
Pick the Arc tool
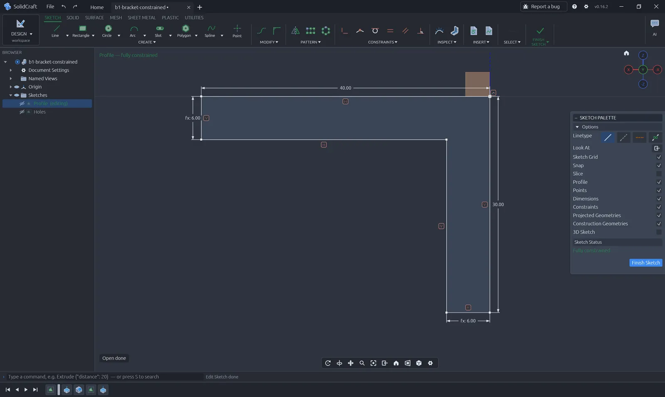133,31
